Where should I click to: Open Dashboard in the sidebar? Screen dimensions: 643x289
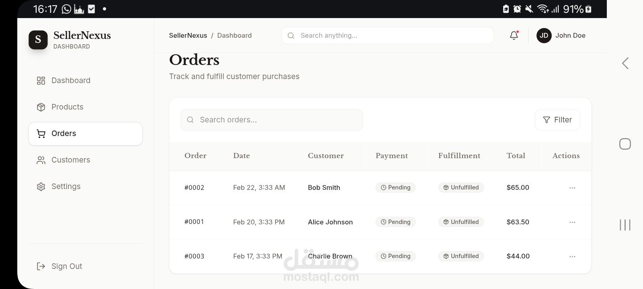[x=85, y=81]
